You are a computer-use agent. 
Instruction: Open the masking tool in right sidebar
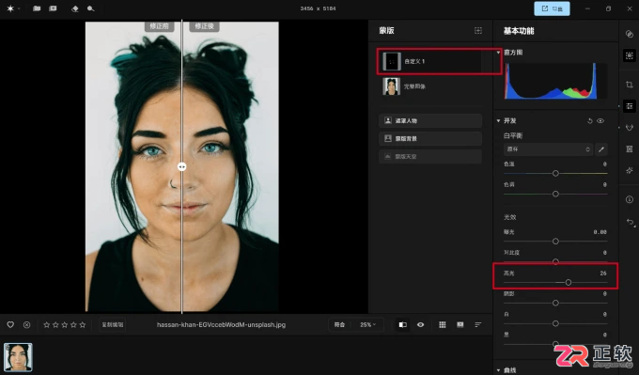[x=630, y=55]
